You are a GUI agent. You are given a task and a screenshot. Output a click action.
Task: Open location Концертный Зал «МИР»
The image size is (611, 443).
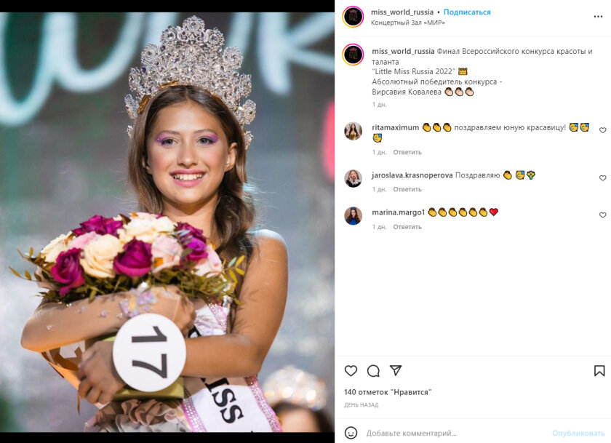pos(407,23)
